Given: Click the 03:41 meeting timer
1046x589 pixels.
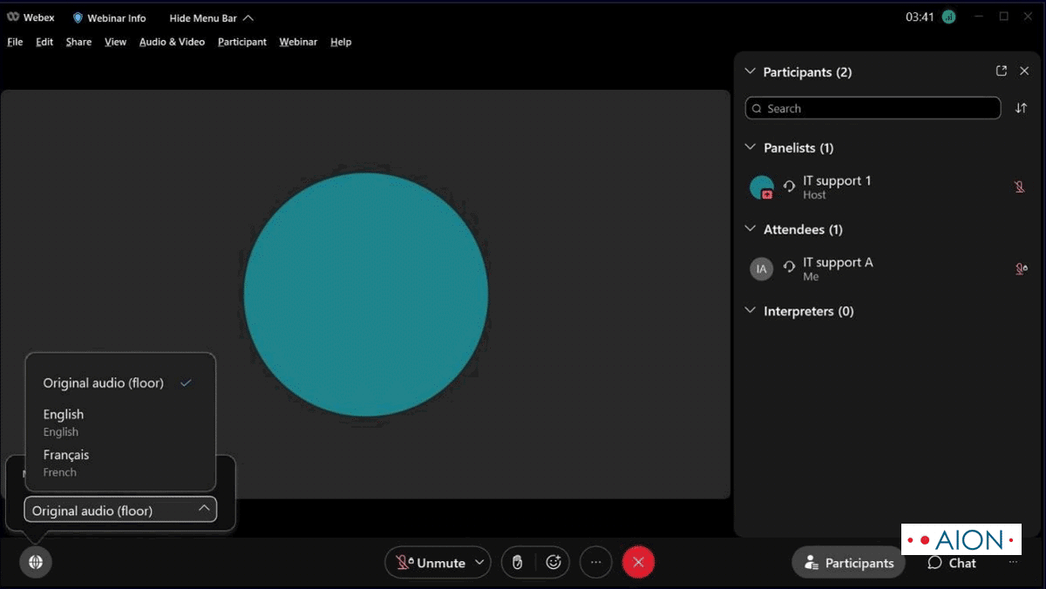Looking at the screenshot, I should pyautogui.click(x=920, y=17).
